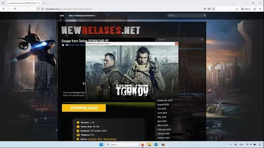Open Firefox from the taskbar

(143, 144)
